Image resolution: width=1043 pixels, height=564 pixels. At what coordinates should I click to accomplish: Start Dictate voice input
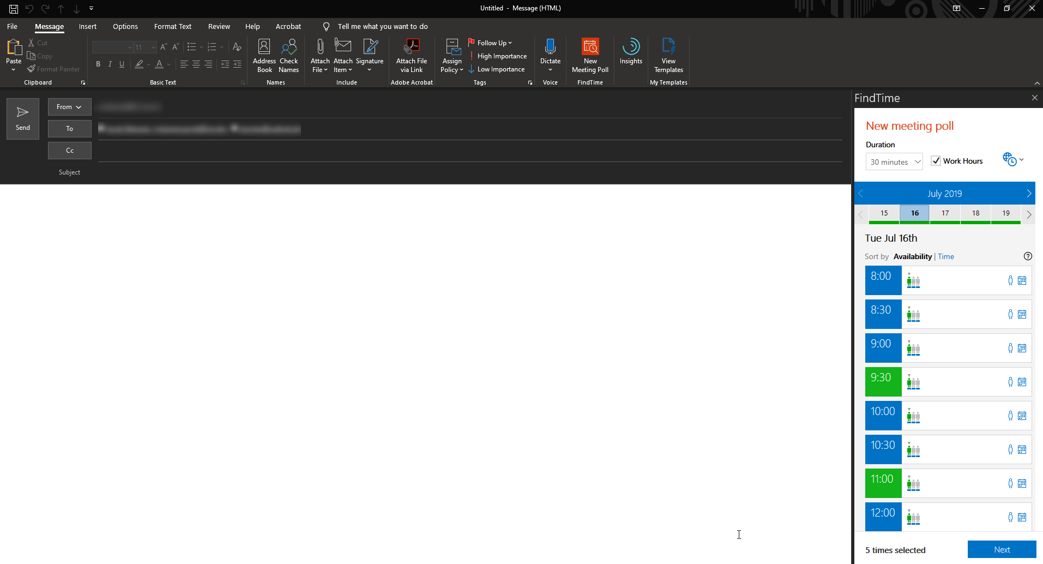point(550,55)
